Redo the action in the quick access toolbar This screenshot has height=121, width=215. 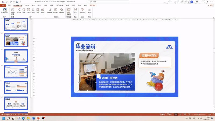pos(11,2)
